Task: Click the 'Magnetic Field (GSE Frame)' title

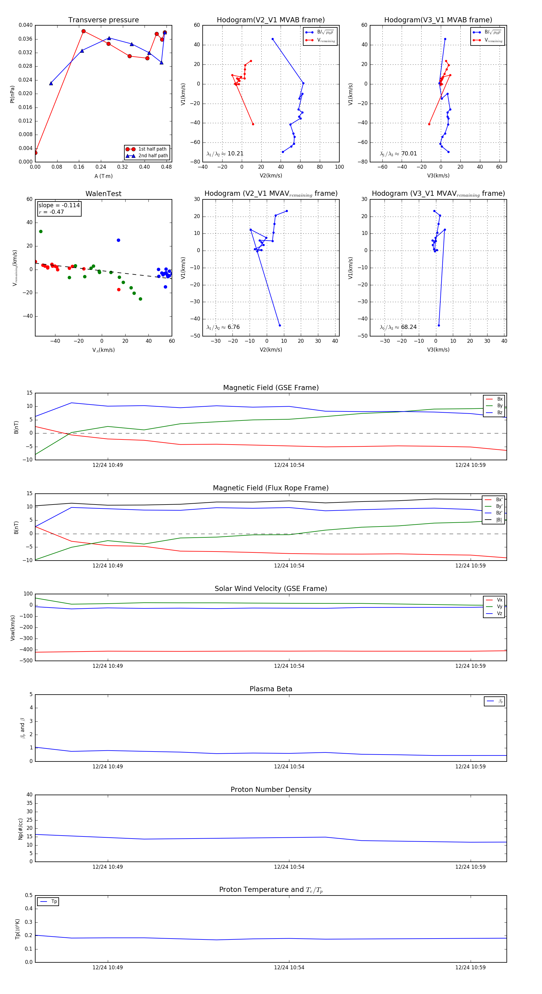Action: point(271,388)
